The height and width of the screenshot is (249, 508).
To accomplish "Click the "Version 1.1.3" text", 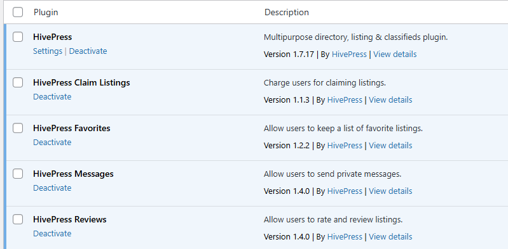I will pos(287,100).
